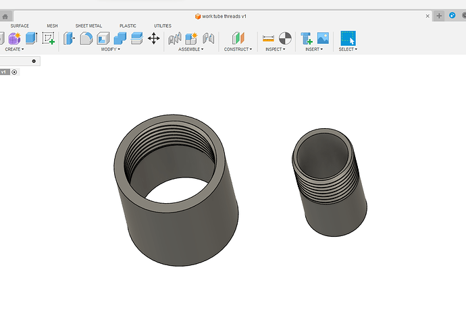466x336 pixels.
Task: Insert a McMaster-Carr component
Action: coord(307,38)
